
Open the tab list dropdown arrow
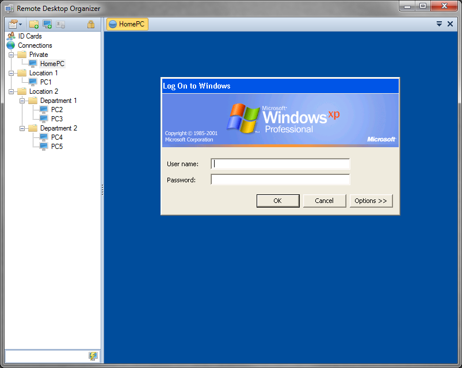[439, 24]
